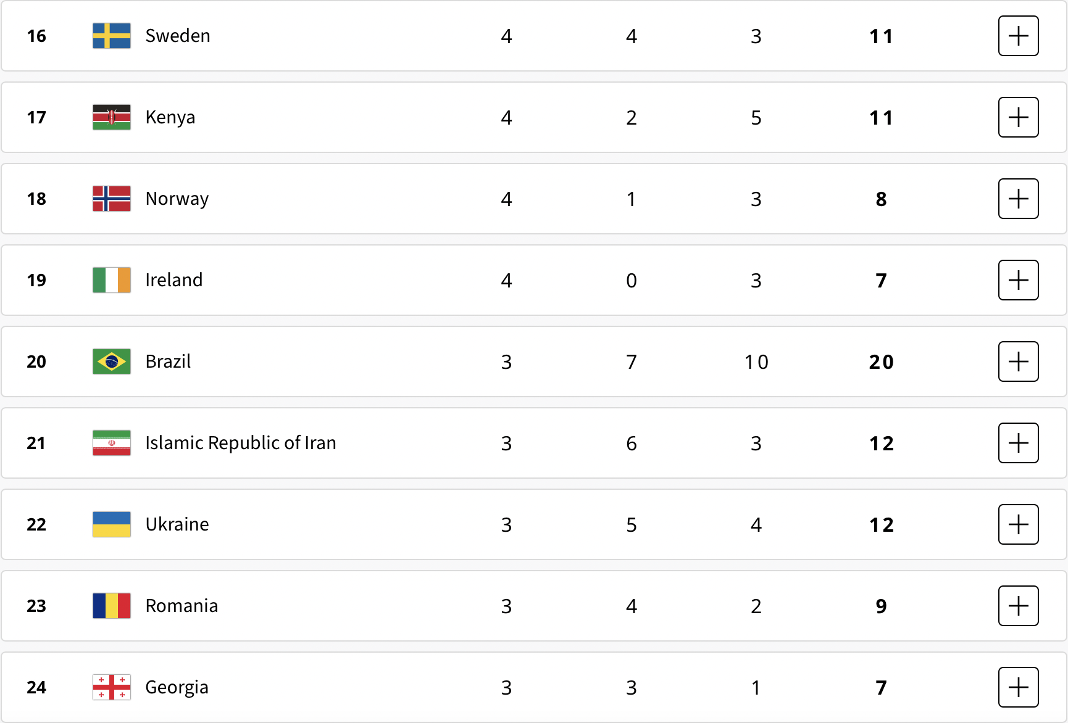Select the Islamic Republic of Iran name

pos(241,443)
